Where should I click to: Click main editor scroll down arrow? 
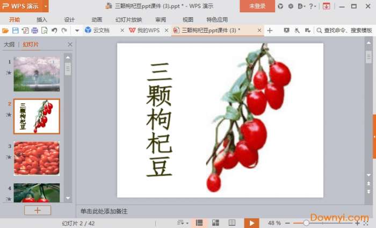coord(368,175)
